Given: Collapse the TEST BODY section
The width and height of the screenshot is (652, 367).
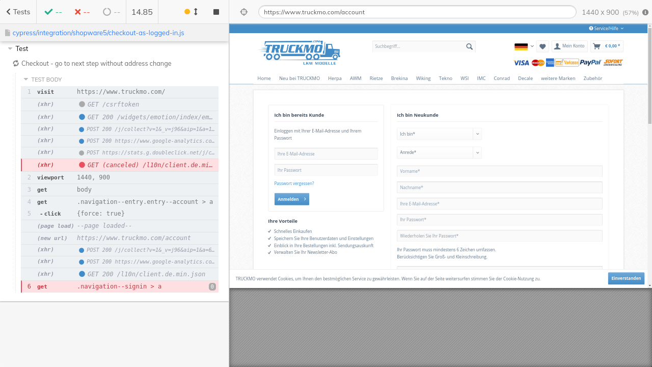Looking at the screenshot, I should pos(26,80).
